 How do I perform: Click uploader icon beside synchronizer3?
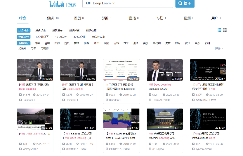coord(193,149)
